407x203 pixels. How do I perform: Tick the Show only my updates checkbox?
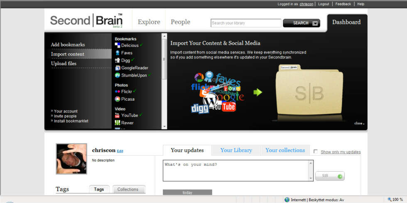click(315, 152)
